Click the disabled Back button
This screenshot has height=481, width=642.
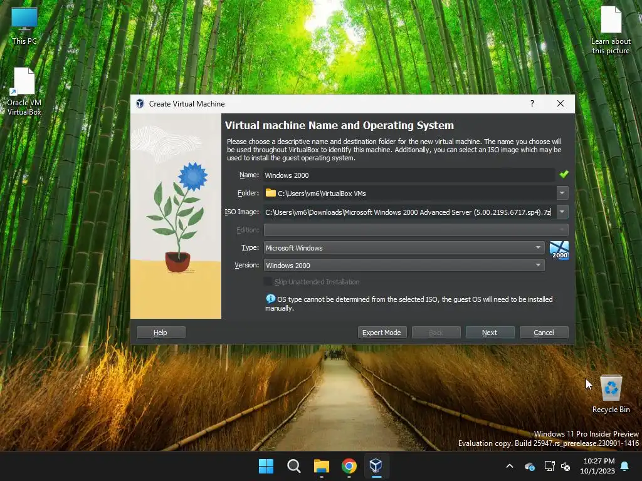(x=436, y=333)
